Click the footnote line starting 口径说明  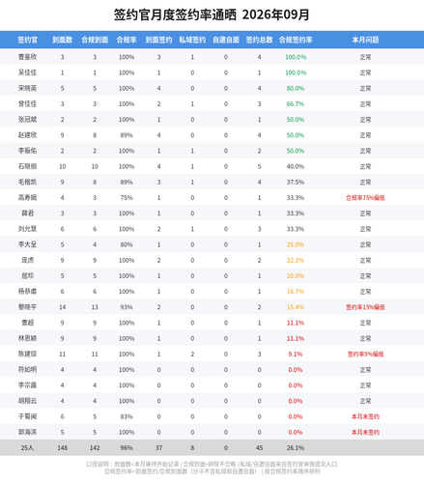pyautogui.click(x=212, y=465)
